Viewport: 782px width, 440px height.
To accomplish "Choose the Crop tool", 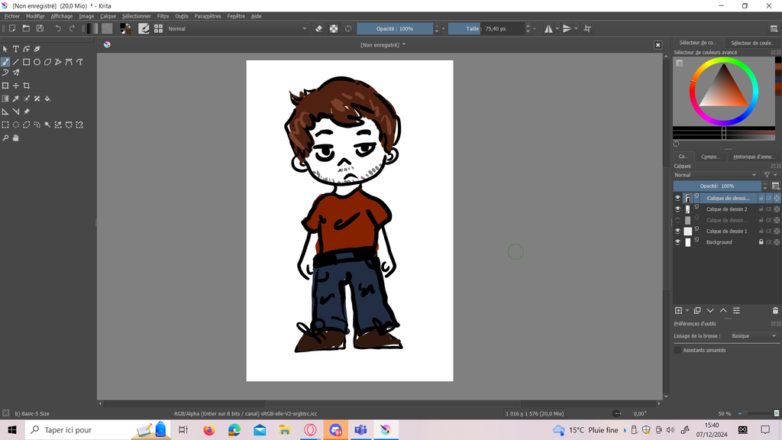I will pyautogui.click(x=26, y=86).
